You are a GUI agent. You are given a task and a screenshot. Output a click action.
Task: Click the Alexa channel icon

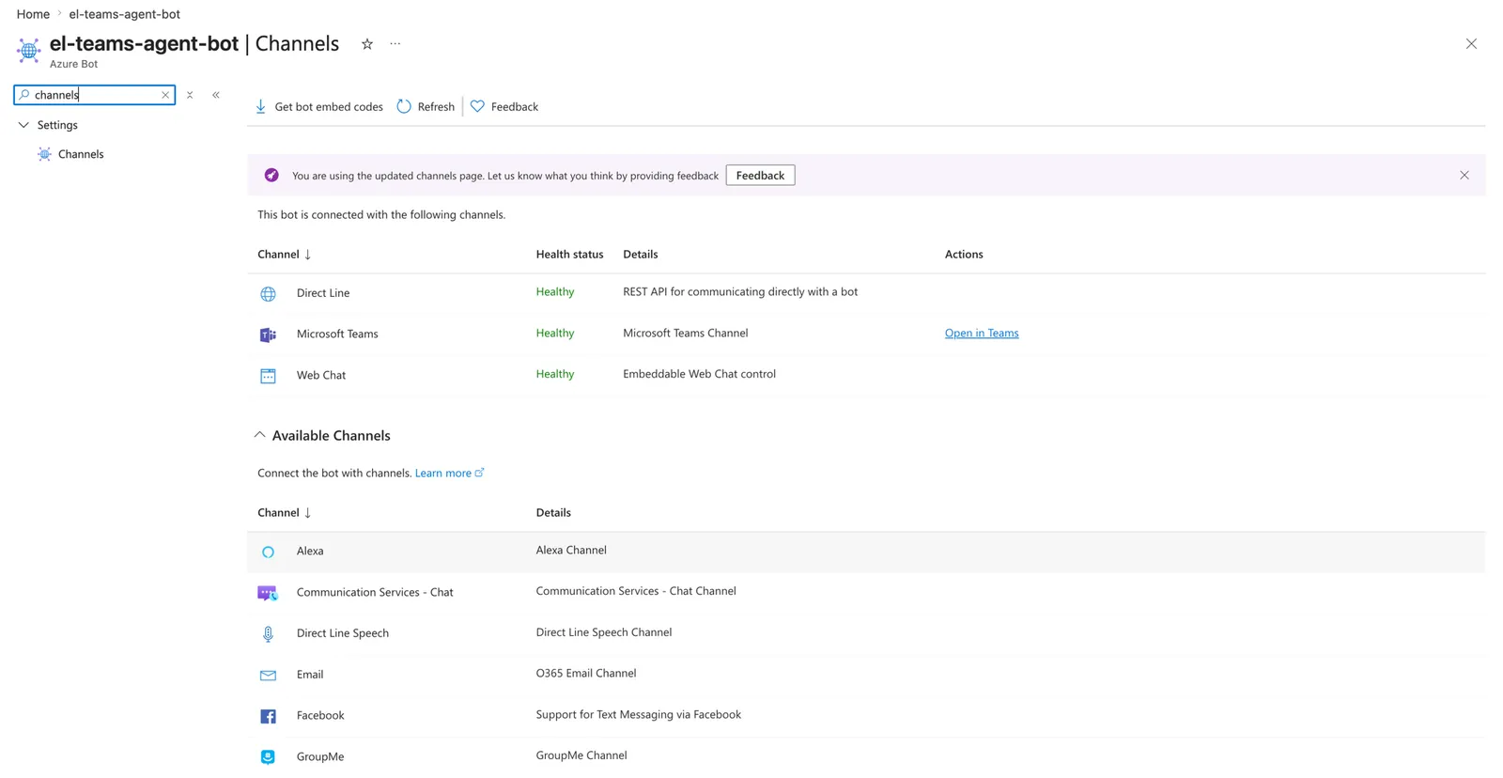click(x=268, y=552)
